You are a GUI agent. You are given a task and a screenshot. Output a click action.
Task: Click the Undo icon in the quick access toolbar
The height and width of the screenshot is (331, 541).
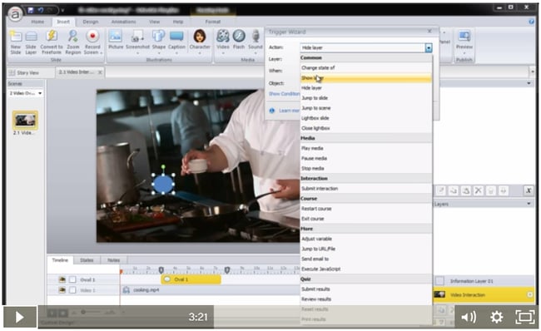41,10
